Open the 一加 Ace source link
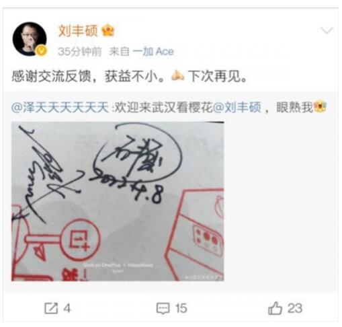The image size is (342, 327). 153,52
